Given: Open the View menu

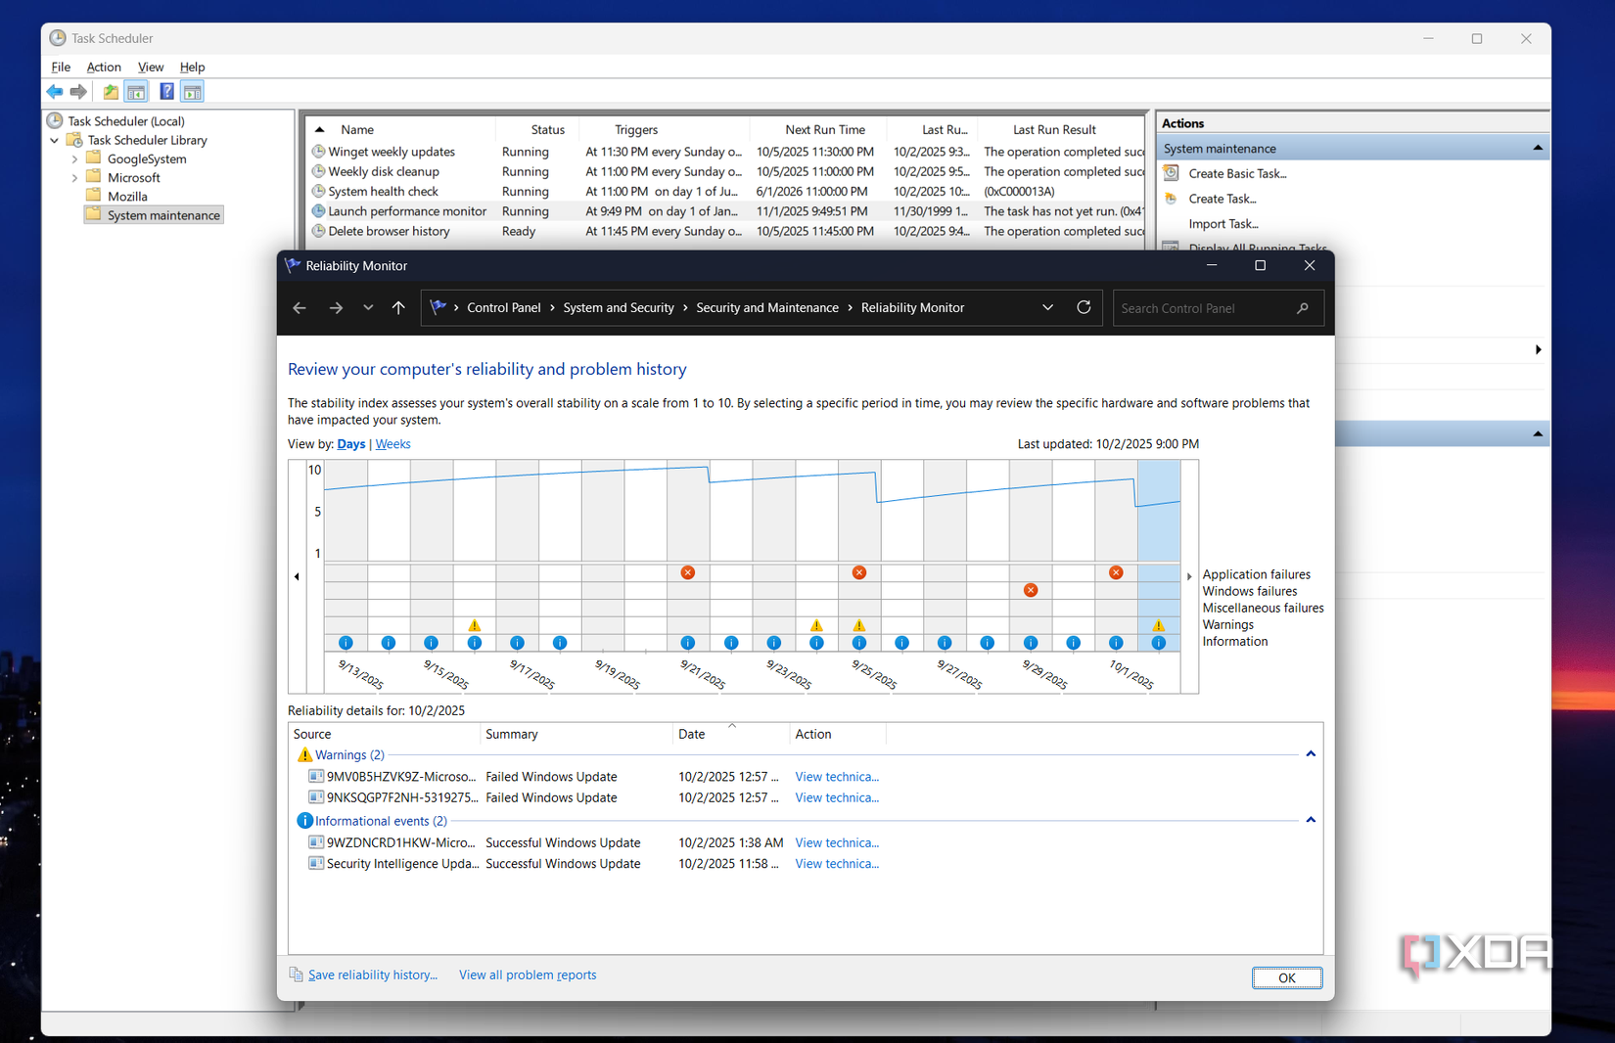Looking at the screenshot, I should (151, 68).
